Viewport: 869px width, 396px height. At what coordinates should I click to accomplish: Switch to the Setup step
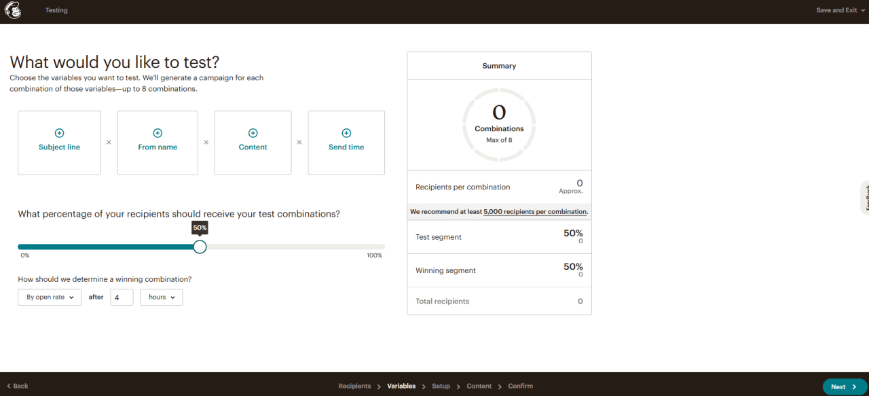tap(441, 386)
